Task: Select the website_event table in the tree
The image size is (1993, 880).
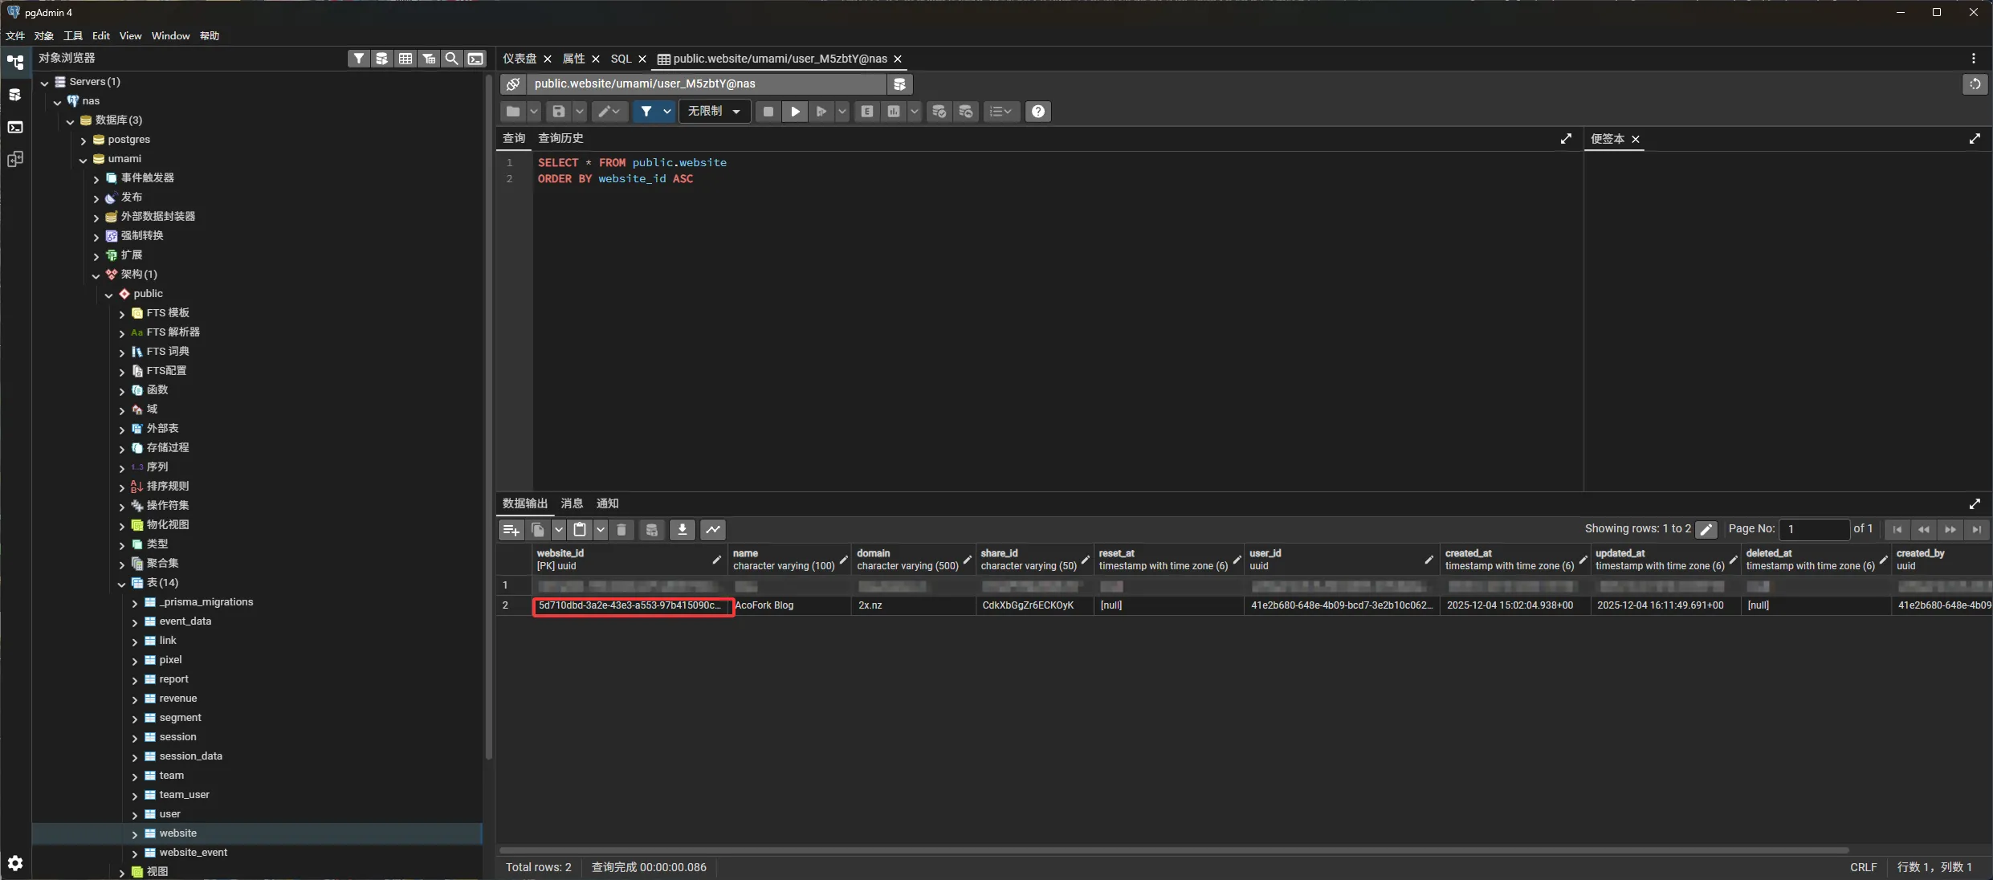Action: pos(193,853)
